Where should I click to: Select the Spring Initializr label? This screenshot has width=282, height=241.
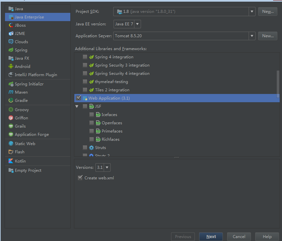29,84
